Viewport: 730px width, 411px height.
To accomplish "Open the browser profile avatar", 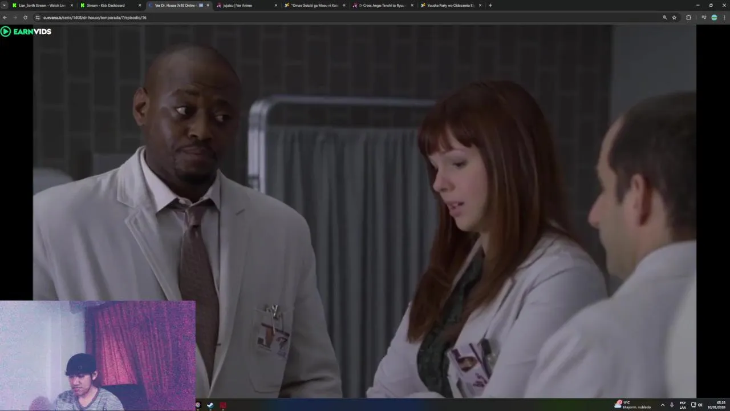I will coord(714,18).
